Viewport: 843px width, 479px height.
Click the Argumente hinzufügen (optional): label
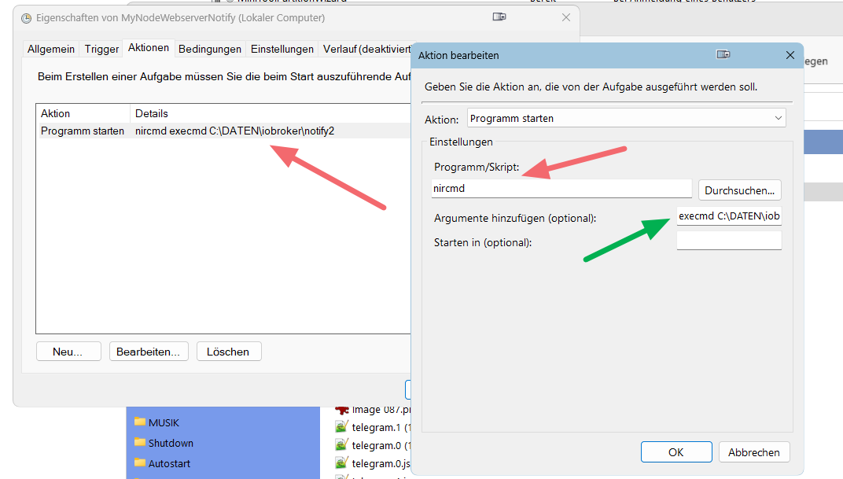(515, 219)
